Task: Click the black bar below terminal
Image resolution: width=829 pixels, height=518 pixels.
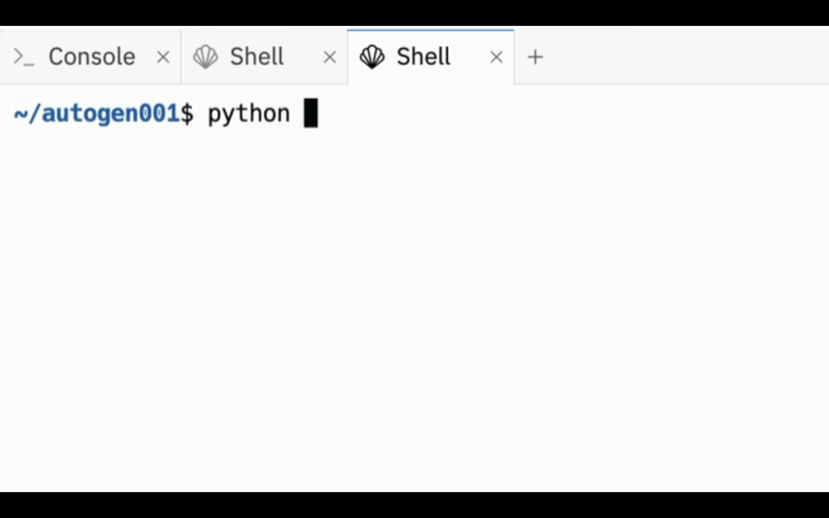Action: click(414, 505)
